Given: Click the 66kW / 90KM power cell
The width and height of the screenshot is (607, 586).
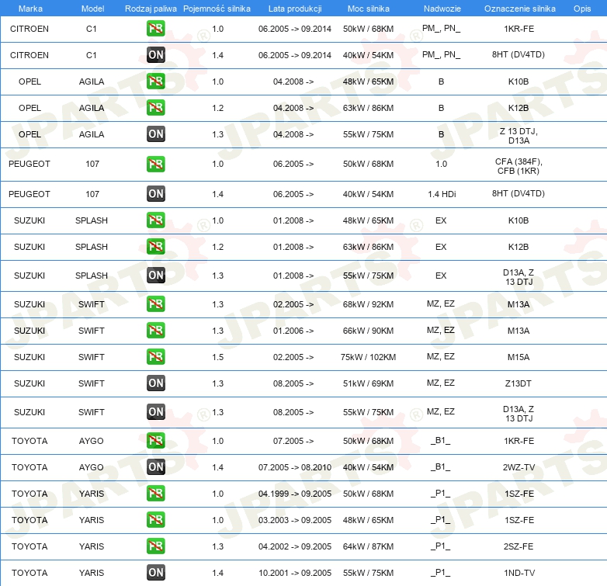Looking at the screenshot, I should point(368,331).
